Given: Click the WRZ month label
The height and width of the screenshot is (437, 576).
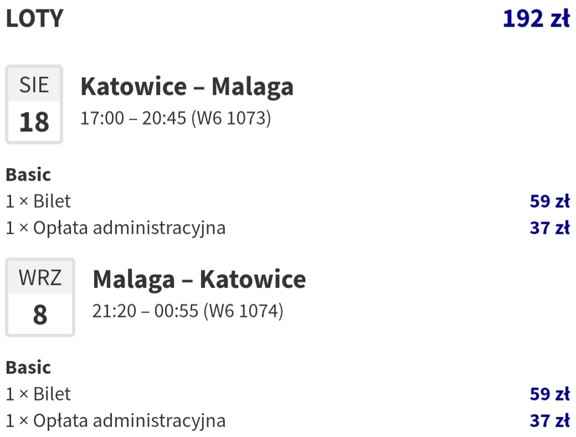Looking at the screenshot, I should 40,277.
